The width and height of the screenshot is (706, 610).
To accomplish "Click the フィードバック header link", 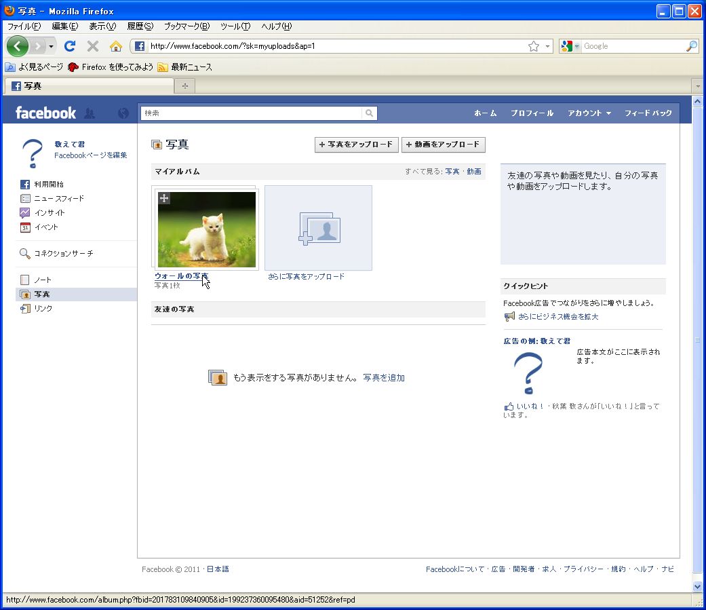I will click(648, 113).
